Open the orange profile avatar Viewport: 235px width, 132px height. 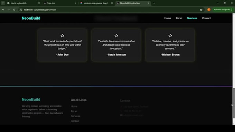(209, 10)
